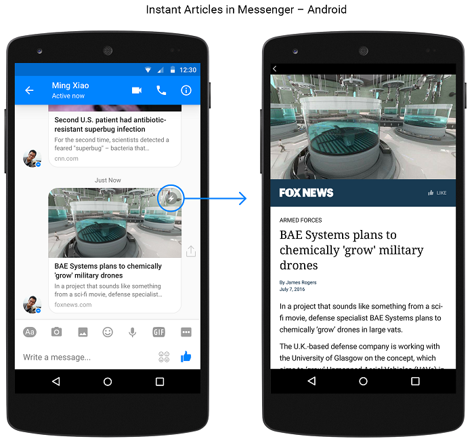The width and height of the screenshot is (474, 443).
Task: Tap the article headline on right phone
Action: click(351, 250)
